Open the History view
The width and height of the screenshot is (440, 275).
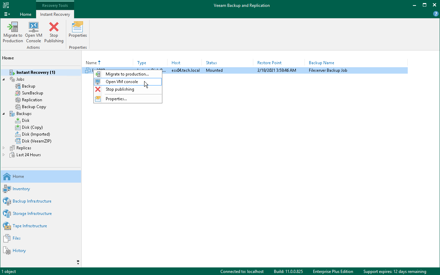pyautogui.click(x=19, y=250)
